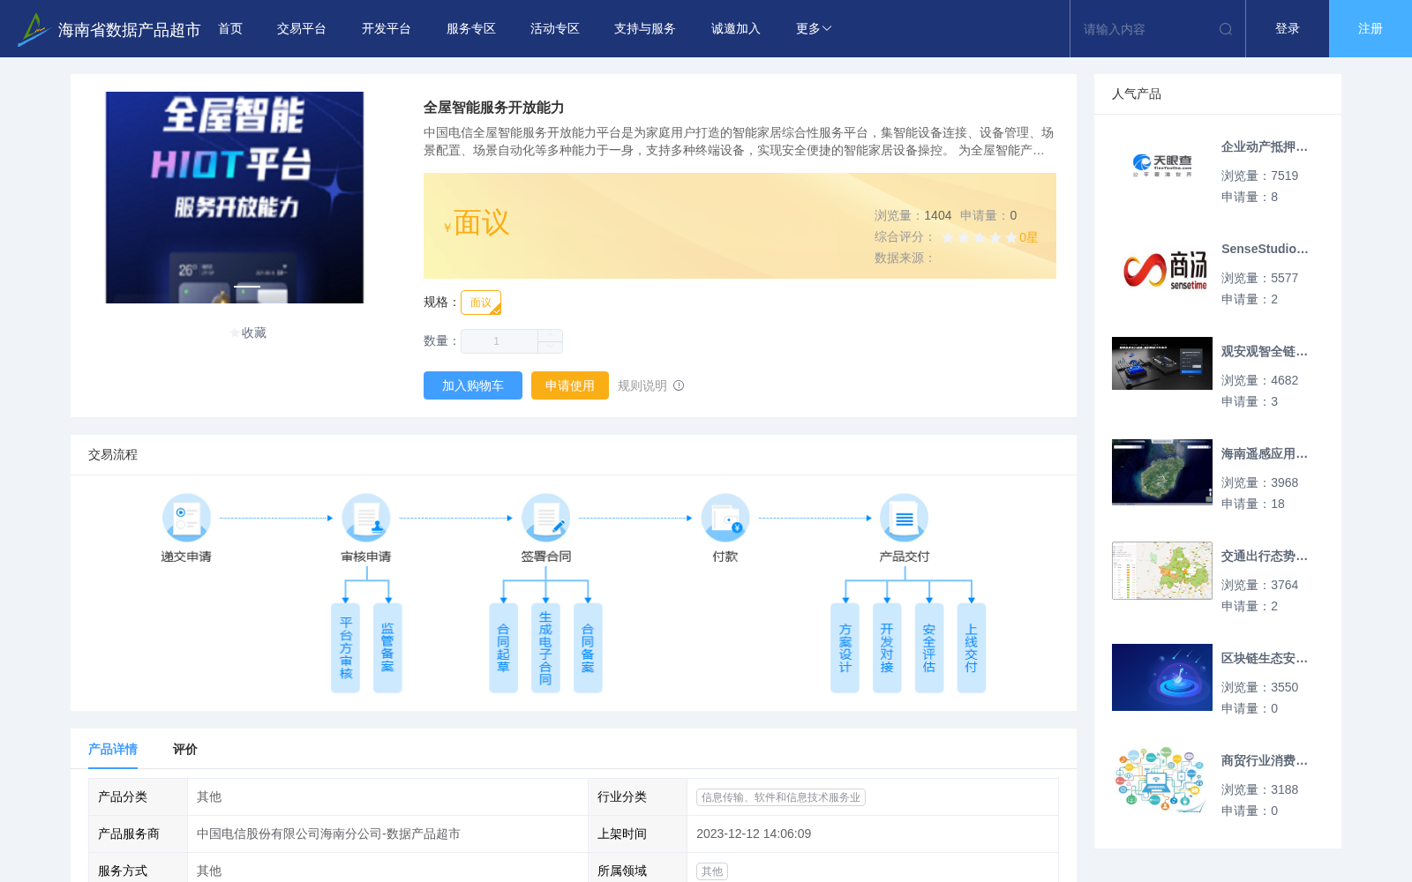Open 交易平台 in the navigation bar
The height and width of the screenshot is (882, 1412).
[x=302, y=29]
